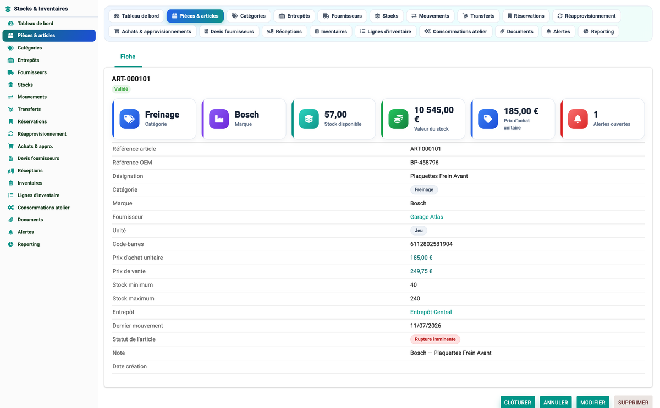Open Consommations atelier top pill
The height and width of the screenshot is (408, 660).
[455, 31]
